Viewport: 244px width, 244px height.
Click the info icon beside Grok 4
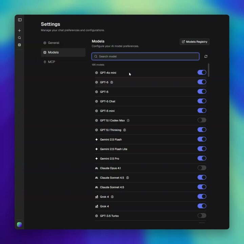click(112, 197)
